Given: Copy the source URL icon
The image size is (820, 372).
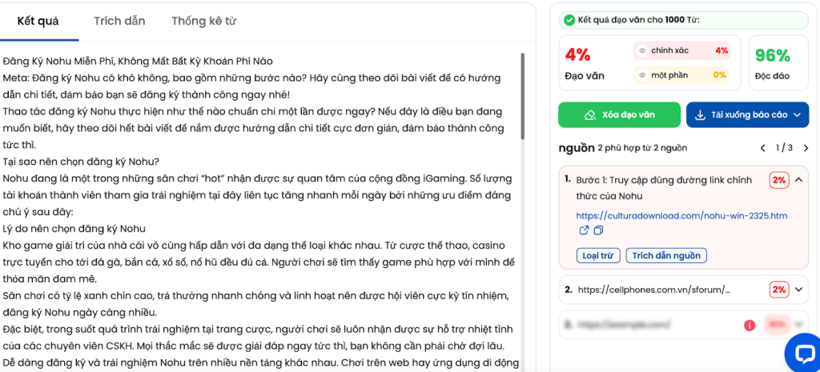Looking at the screenshot, I should tap(597, 231).
